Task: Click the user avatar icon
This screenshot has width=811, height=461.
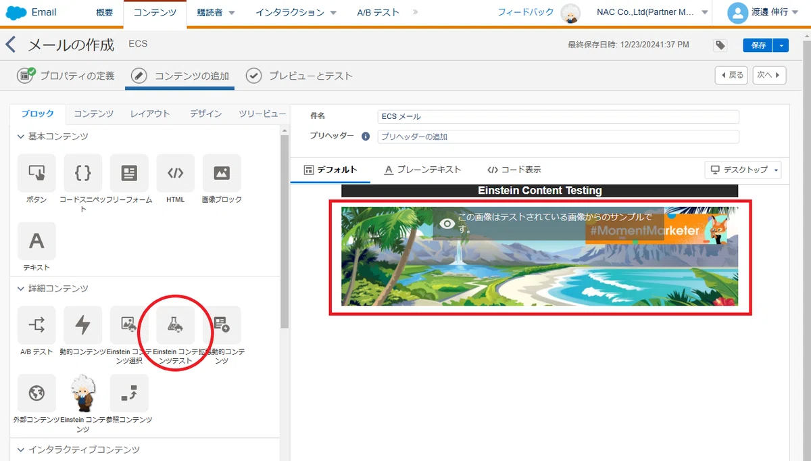Action: pos(738,12)
